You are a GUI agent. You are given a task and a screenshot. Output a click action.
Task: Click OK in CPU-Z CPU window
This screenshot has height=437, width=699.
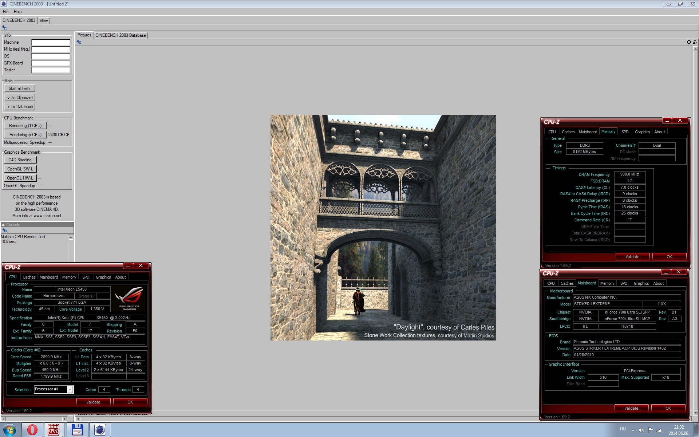(130, 402)
